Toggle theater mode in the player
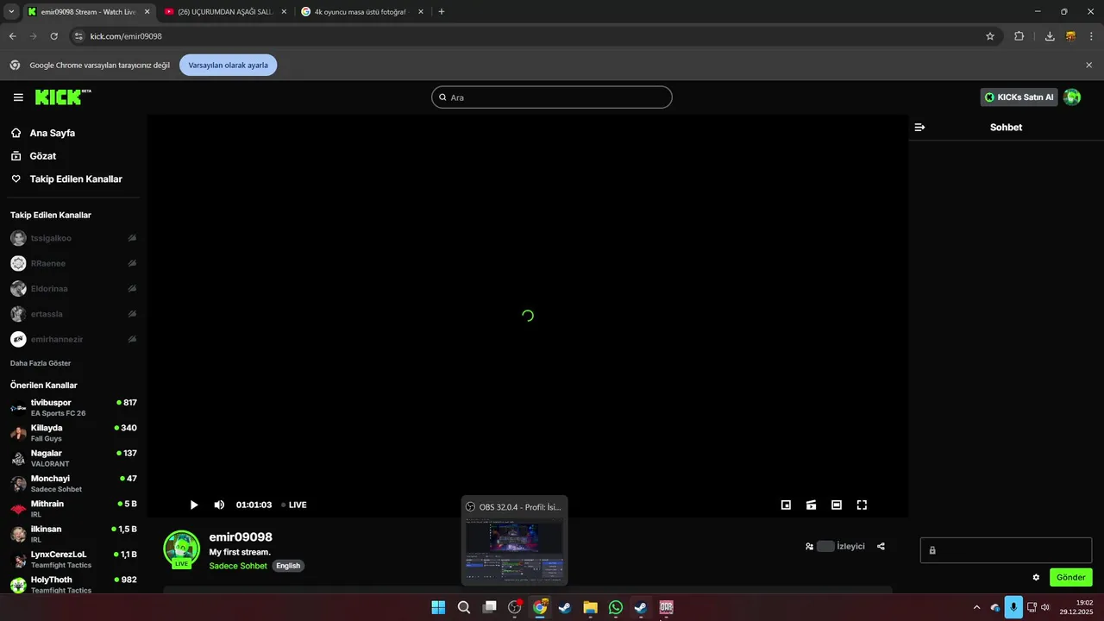Image resolution: width=1104 pixels, height=621 pixels. click(837, 505)
